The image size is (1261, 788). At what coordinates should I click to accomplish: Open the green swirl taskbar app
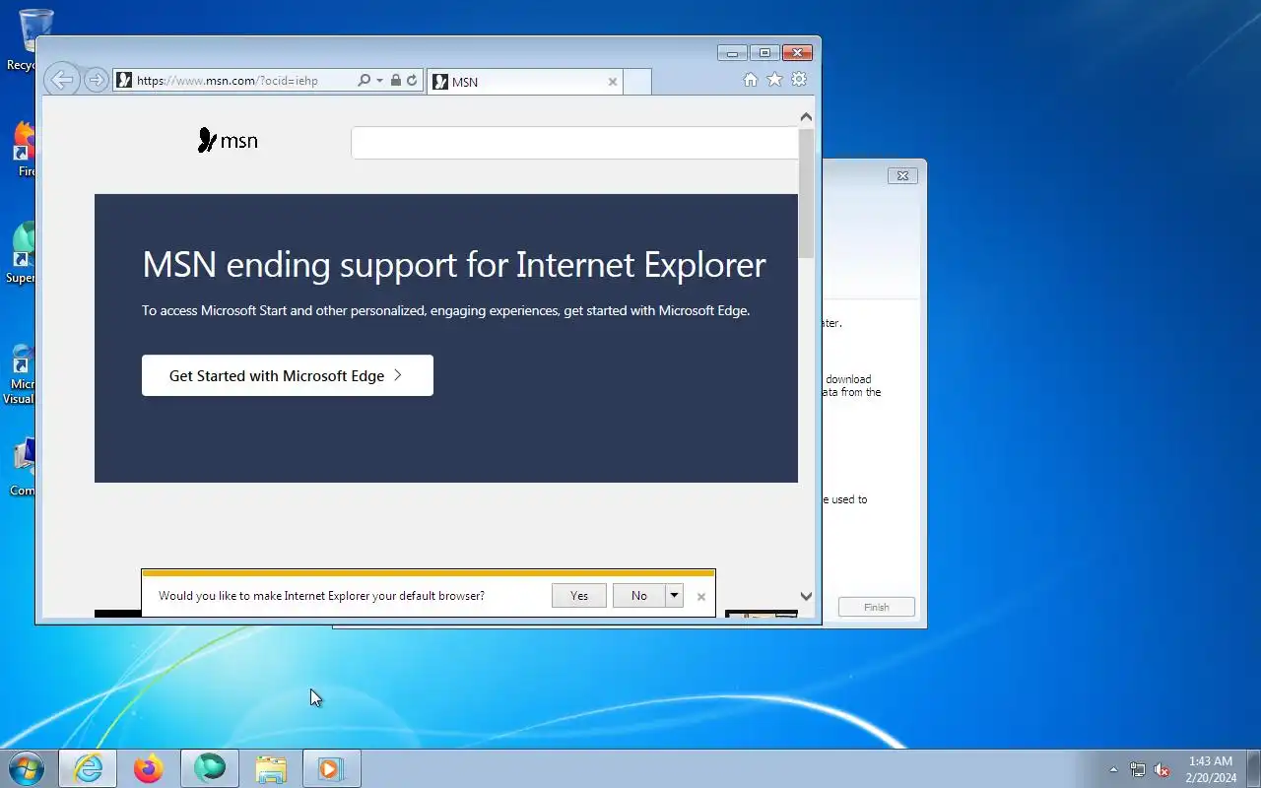tap(210, 768)
